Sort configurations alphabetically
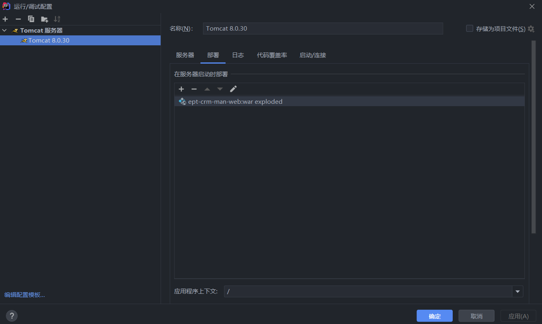542x324 pixels. click(x=57, y=19)
